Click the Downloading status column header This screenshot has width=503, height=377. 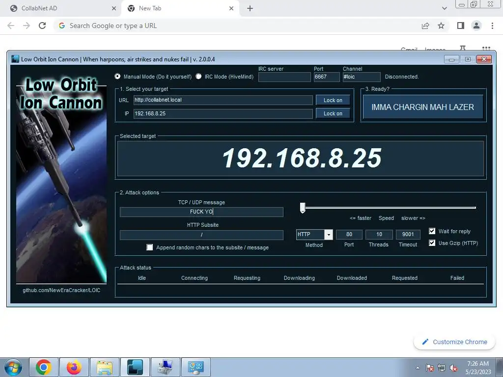[x=299, y=278]
